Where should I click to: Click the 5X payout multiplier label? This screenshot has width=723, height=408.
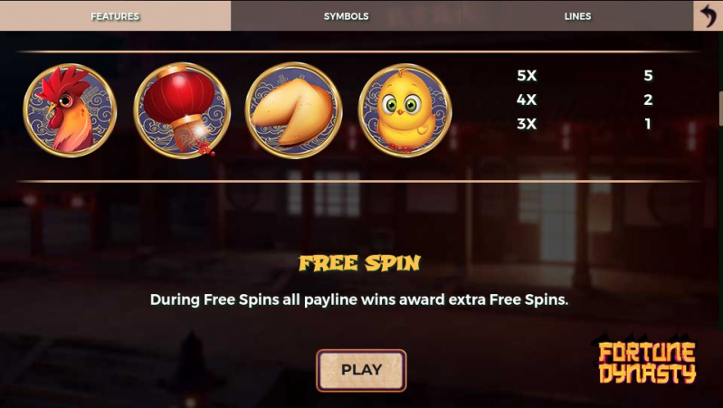pos(527,75)
